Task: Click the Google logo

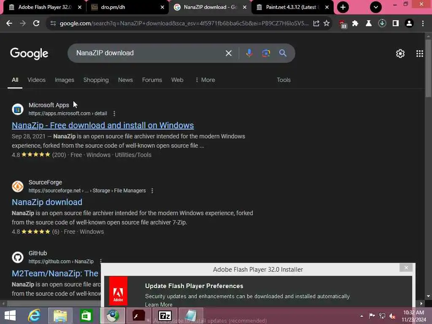Action: (29, 54)
